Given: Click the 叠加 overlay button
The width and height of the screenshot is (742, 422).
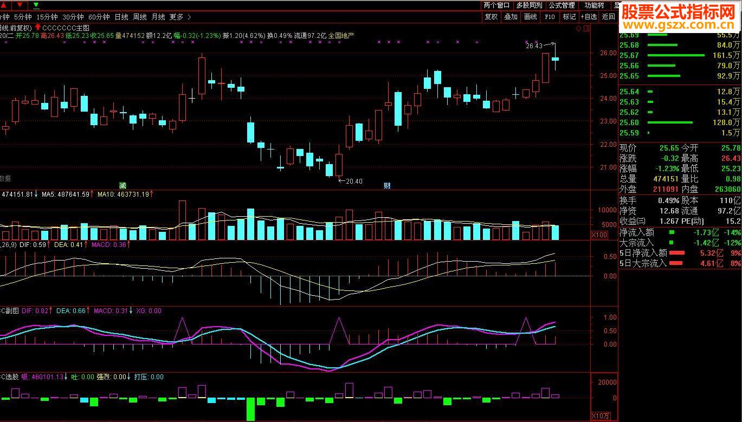Looking at the screenshot, I should coord(511,17).
